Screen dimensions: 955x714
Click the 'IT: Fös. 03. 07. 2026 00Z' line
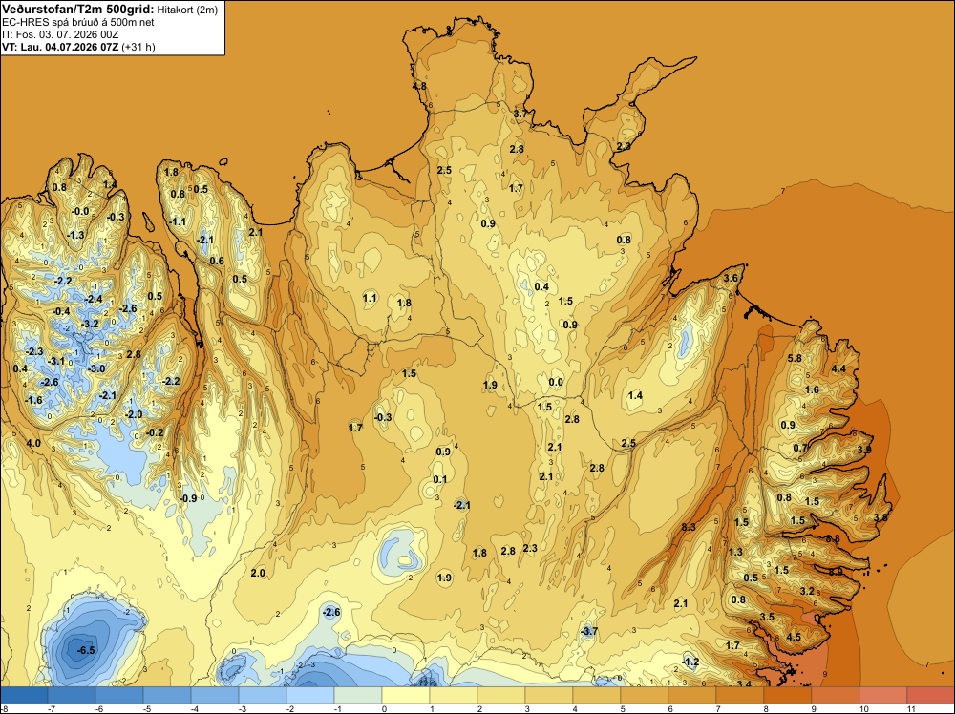[59, 34]
